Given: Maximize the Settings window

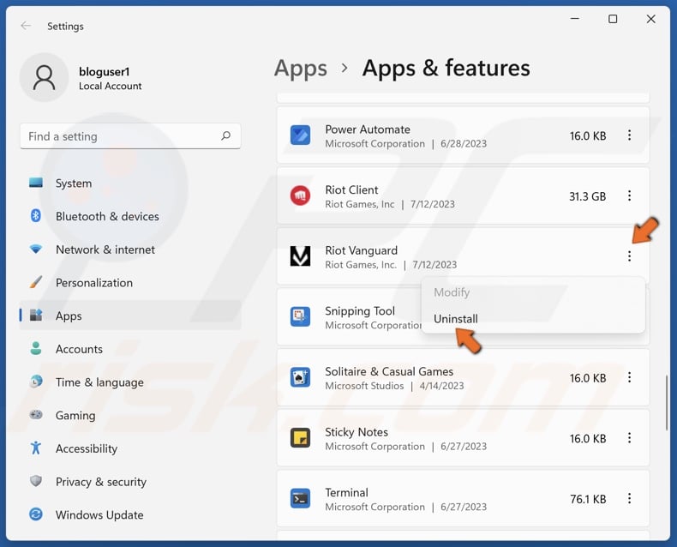Looking at the screenshot, I should (613, 19).
